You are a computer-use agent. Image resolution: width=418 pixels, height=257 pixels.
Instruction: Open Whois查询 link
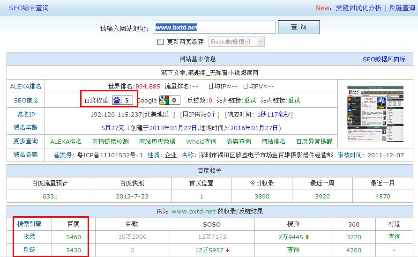(x=202, y=141)
